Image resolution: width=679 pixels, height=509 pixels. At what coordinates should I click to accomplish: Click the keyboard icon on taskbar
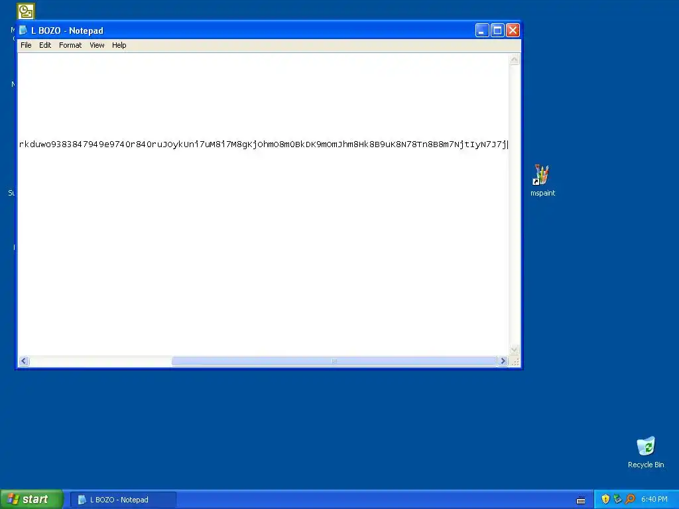tap(581, 500)
